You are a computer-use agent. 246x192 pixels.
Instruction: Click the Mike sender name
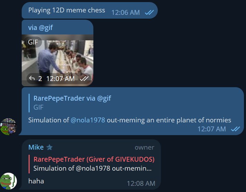(36, 147)
